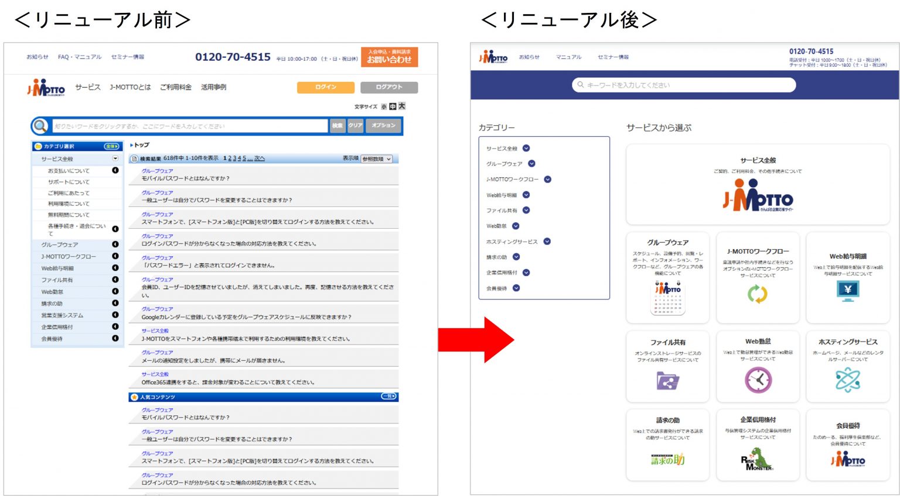The height and width of the screenshot is (496, 900).
Task: Click the orange ログイン button
Action: pyautogui.click(x=325, y=86)
